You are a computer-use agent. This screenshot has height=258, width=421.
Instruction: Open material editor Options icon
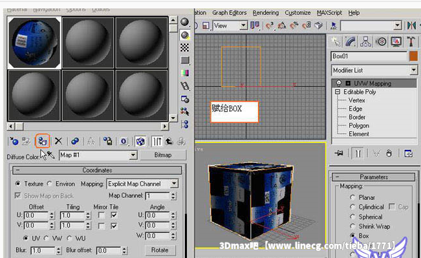185,99
